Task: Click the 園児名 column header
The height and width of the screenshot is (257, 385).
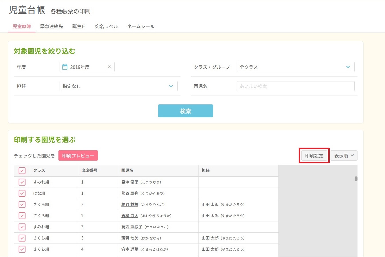Action: (x=158, y=171)
